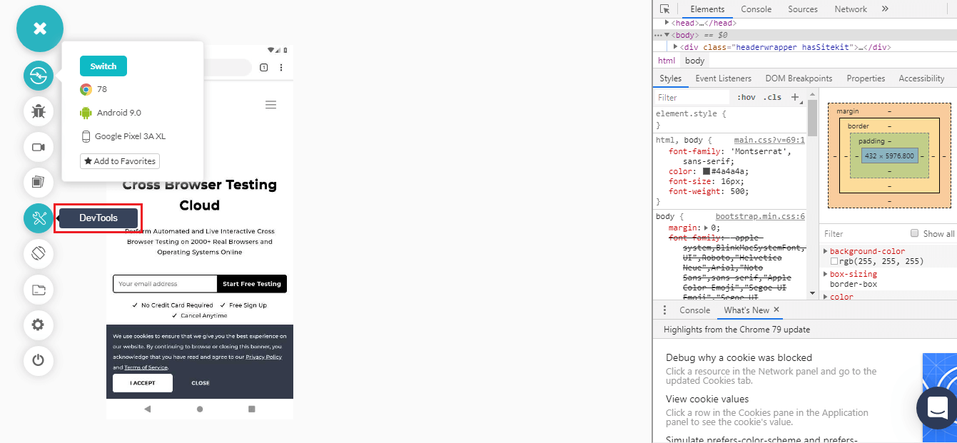Toggle the :hov element state panel
The width and height of the screenshot is (957, 443).
(x=746, y=97)
